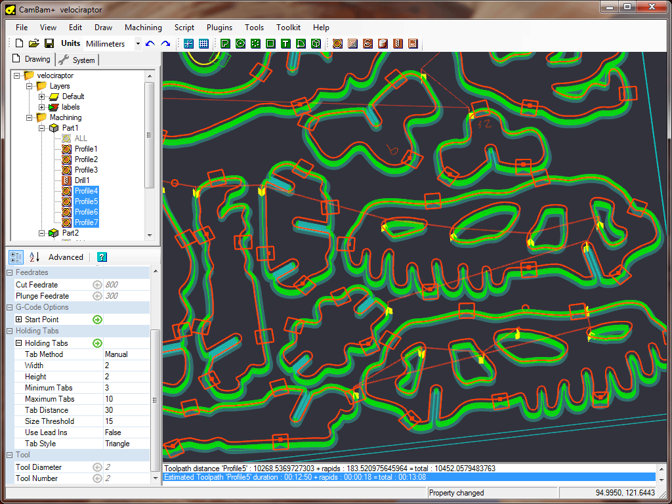Click the Advanced properties button
Image resolution: width=672 pixels, height=504 pixels.
pyautogui.click(x=66, y=257)
